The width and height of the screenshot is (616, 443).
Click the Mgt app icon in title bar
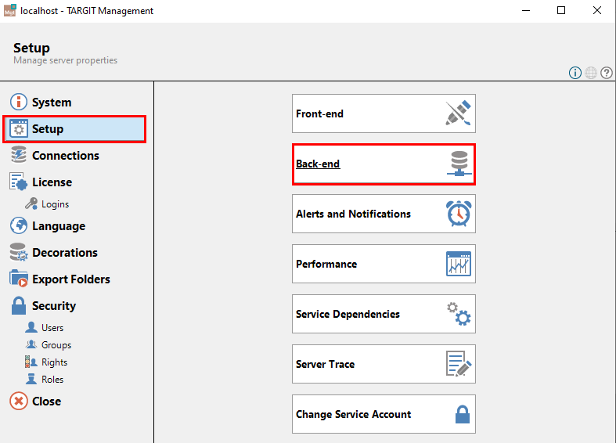coord(10,11)
